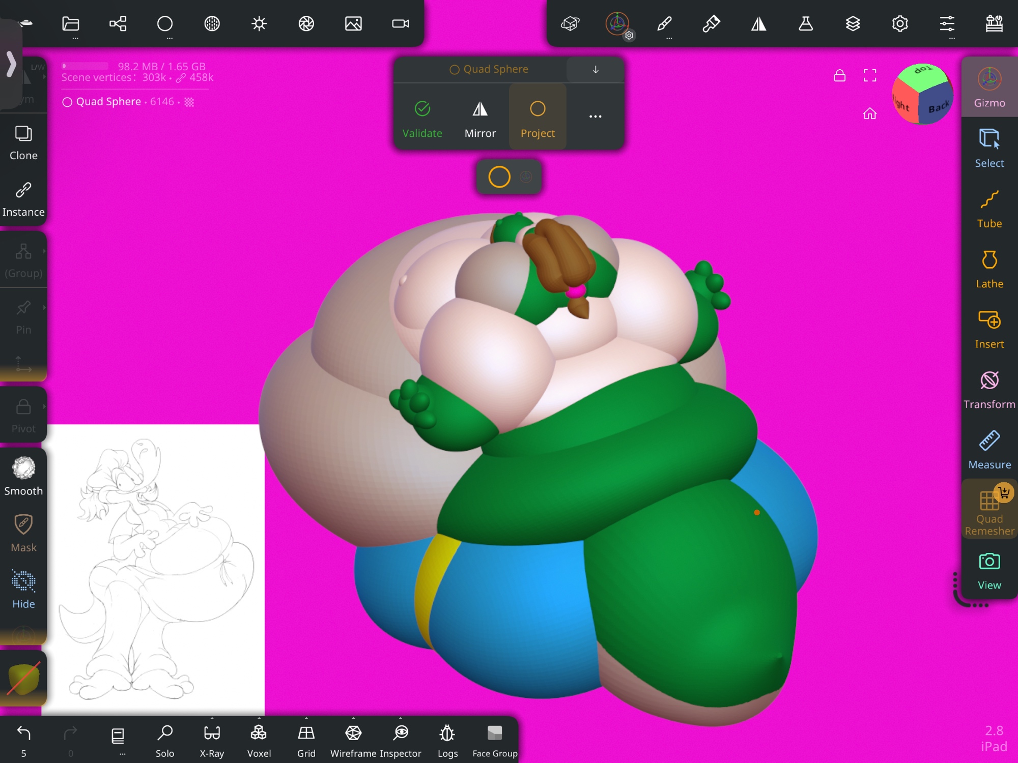Expand the collapsed left panel chevron
Screen dimensions: 1018x763
click(11, 65)
